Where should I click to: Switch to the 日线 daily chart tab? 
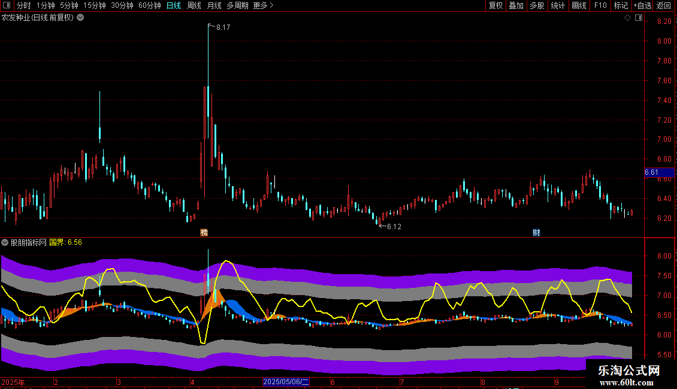[173, 5]
